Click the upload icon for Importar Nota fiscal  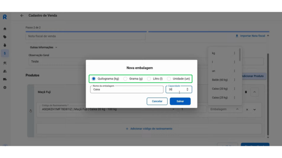click(237, 36)
